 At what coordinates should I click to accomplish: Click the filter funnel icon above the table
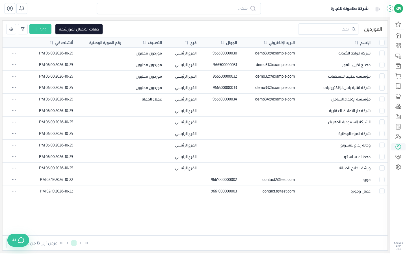(x=23, y=29)
